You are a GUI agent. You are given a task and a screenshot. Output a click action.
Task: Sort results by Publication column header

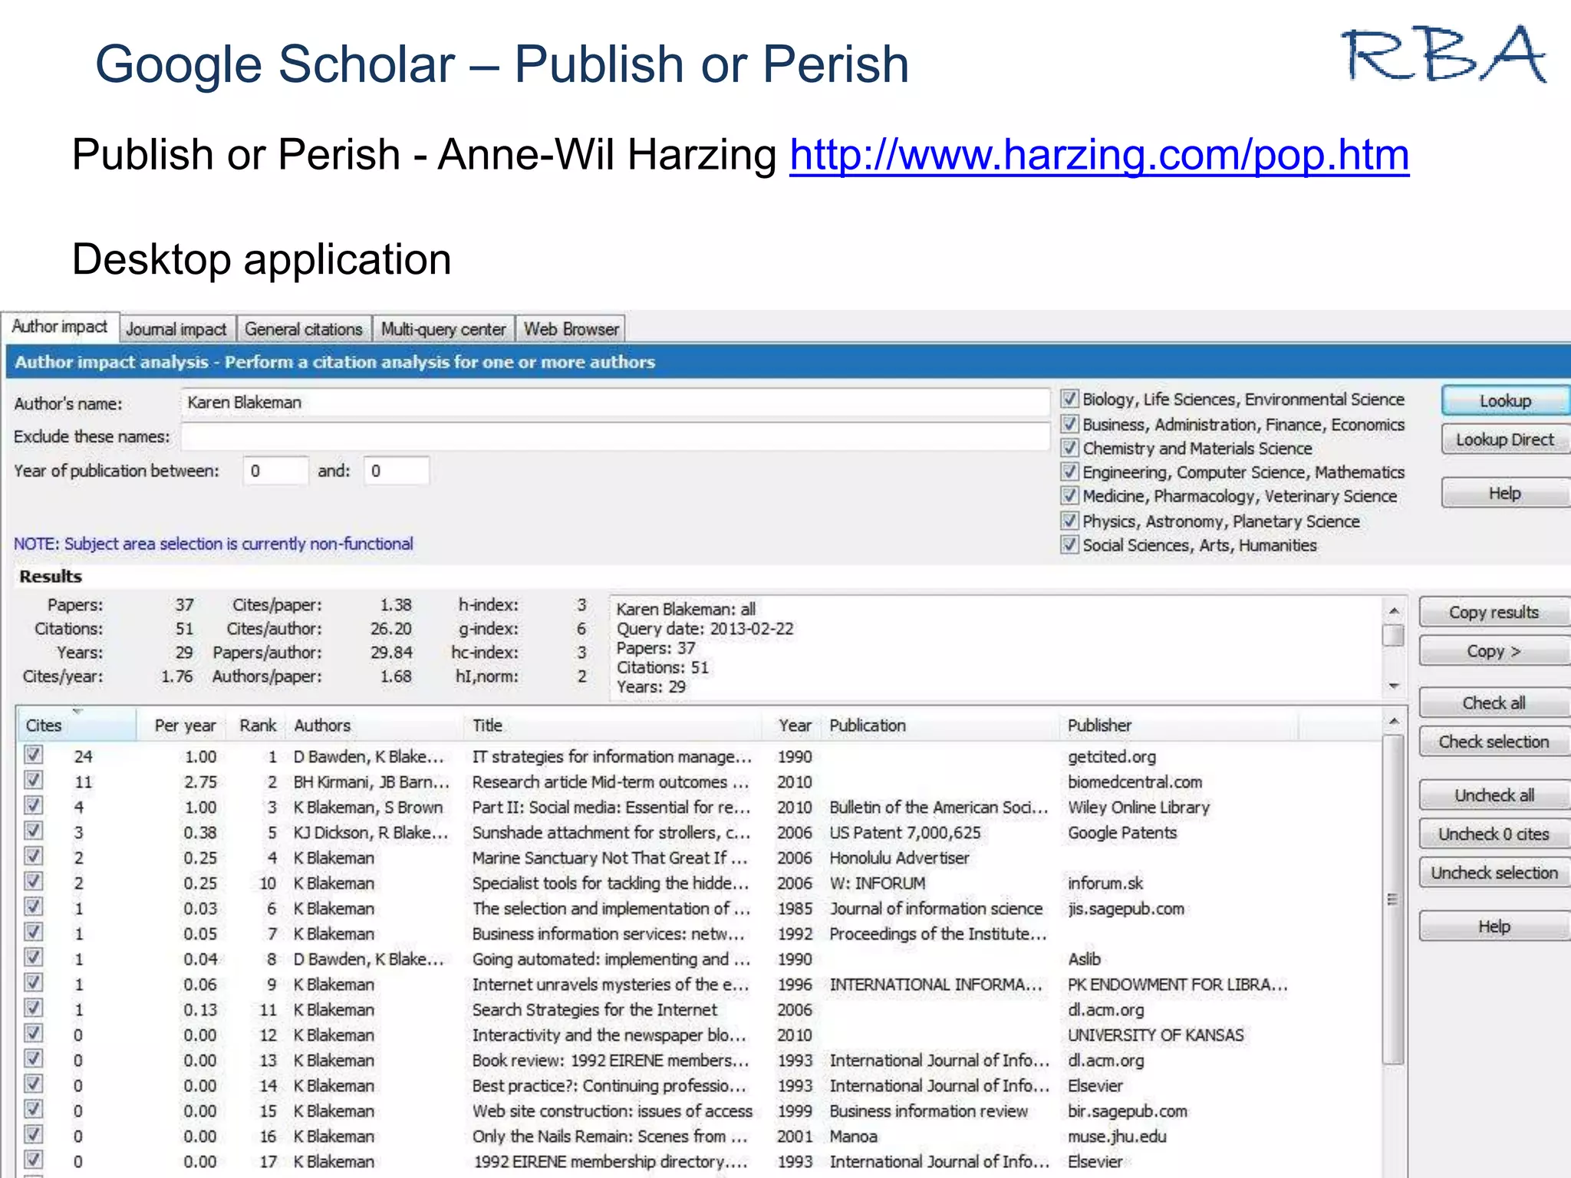(x=942, y=726)
